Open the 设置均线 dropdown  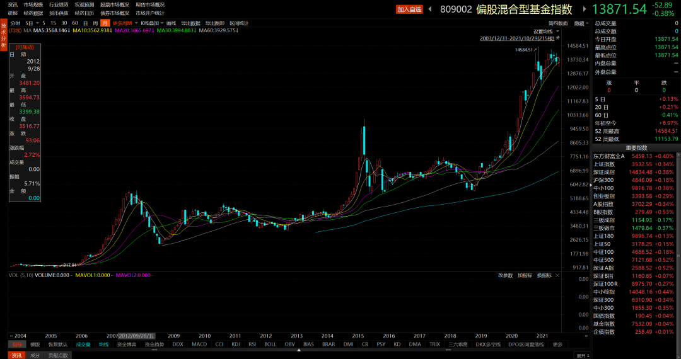pyautogui.click(x=544, y=31)
